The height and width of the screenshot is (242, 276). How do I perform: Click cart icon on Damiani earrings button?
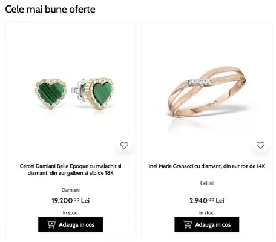(51, 224)
